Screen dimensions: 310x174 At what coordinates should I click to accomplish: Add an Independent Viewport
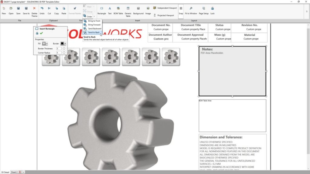pos(165,8)
